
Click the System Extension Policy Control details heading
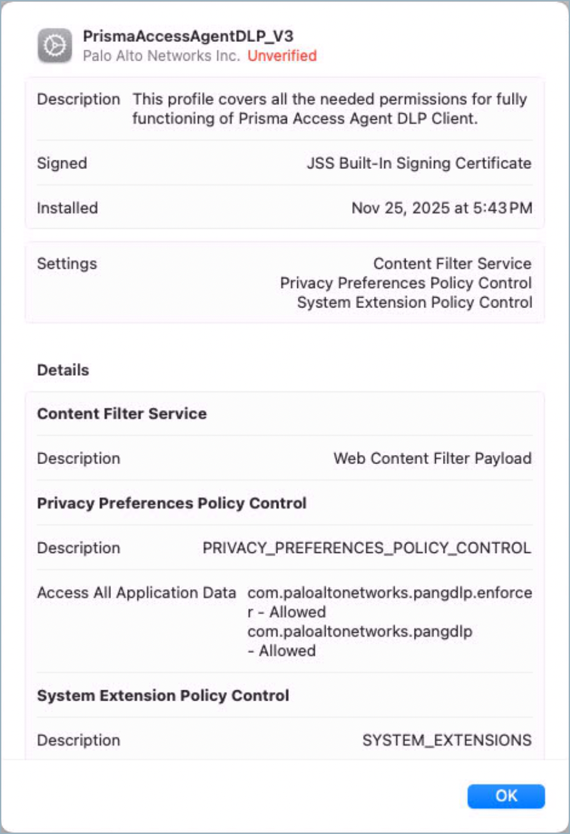point(163,695)
